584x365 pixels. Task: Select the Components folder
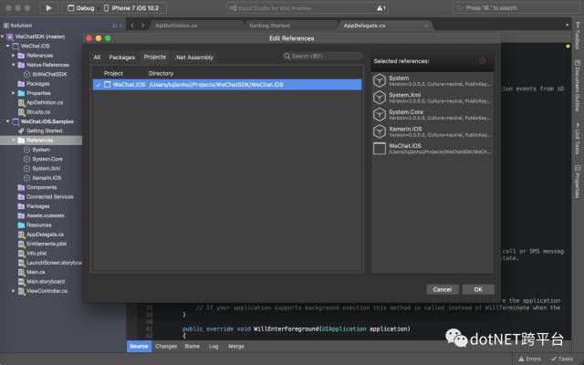tap(41, 187)
